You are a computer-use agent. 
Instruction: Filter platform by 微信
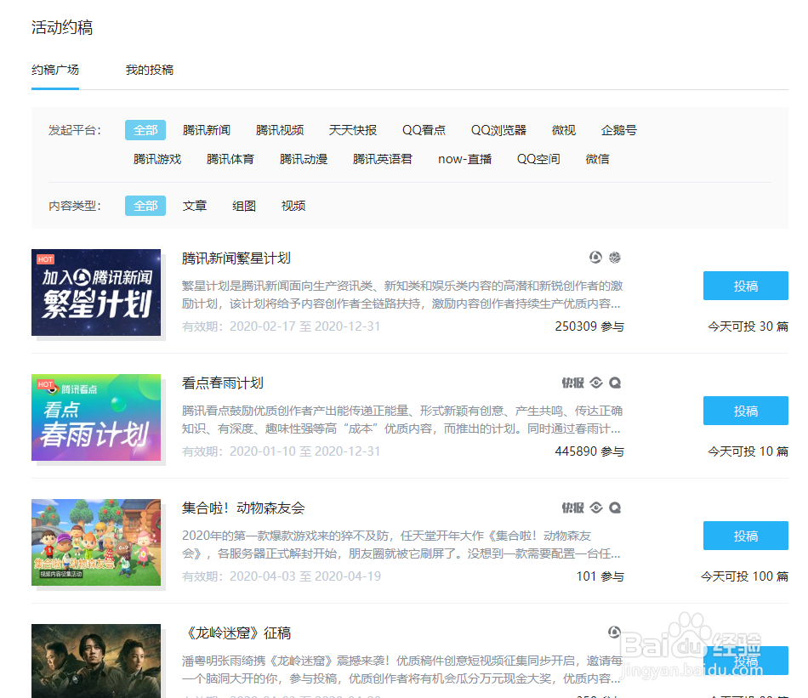point(598,159)
